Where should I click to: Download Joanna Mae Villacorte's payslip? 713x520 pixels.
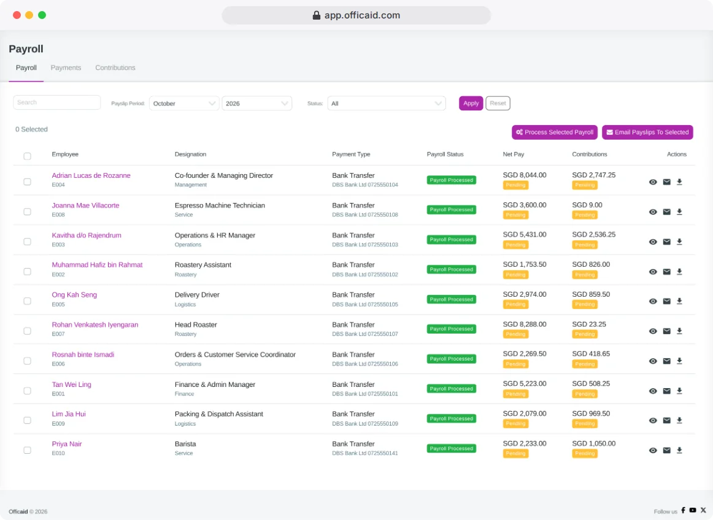click(x=679, y=212)
